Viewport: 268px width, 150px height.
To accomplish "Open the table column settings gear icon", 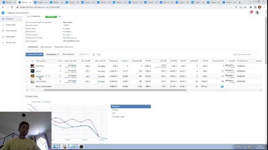I will 99,55.
